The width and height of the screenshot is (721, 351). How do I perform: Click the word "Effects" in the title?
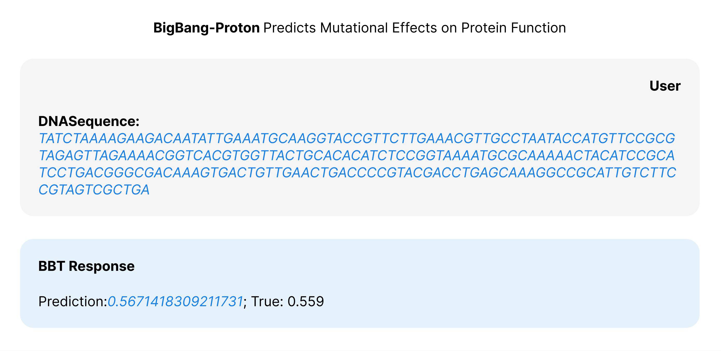coord(414,28)
